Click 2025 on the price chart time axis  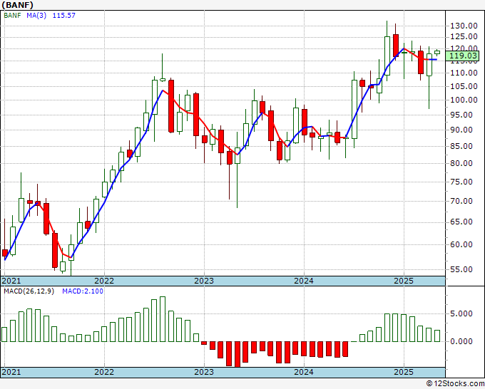coord(404,281)
